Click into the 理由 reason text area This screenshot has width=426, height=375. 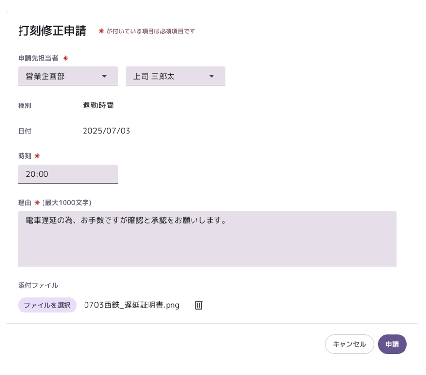point(207,238)
